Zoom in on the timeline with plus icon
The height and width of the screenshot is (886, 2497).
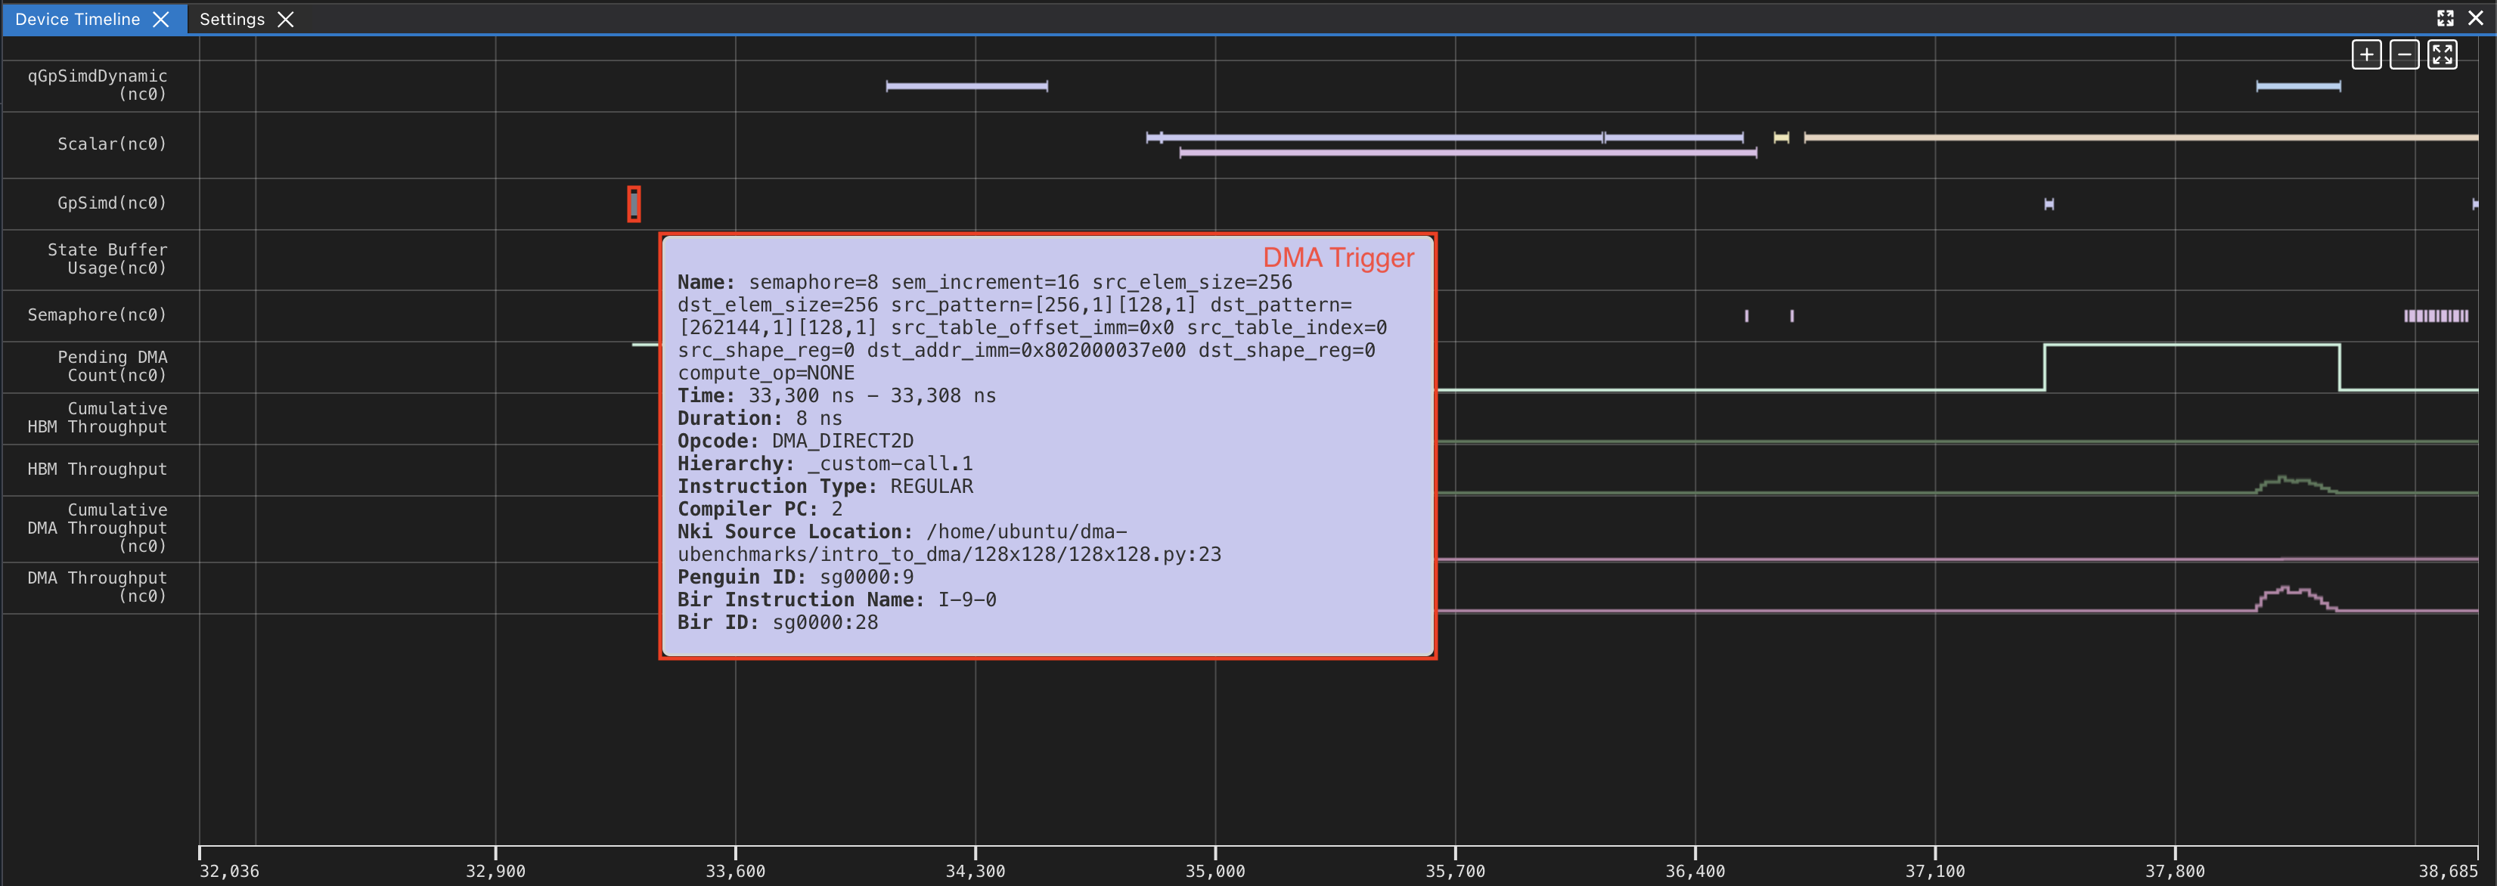tap(2366, 54)
